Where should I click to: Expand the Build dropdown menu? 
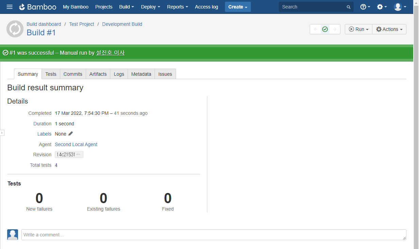126,7
